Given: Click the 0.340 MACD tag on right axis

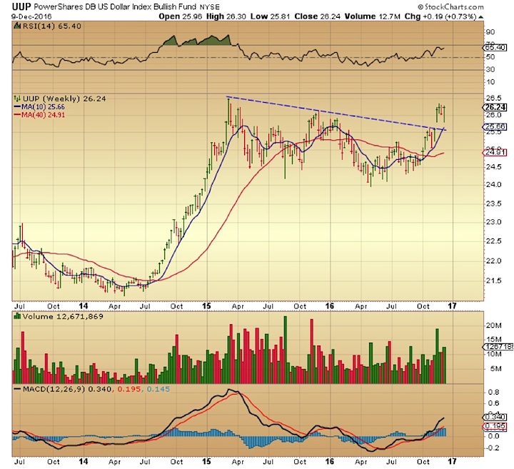Looking at the screenshot, I should (495, 417).
